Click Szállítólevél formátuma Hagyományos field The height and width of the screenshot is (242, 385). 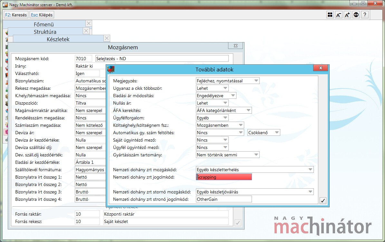(90, 169)
